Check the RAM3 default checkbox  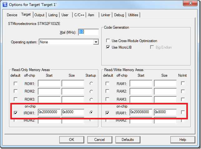click(107, 99)
